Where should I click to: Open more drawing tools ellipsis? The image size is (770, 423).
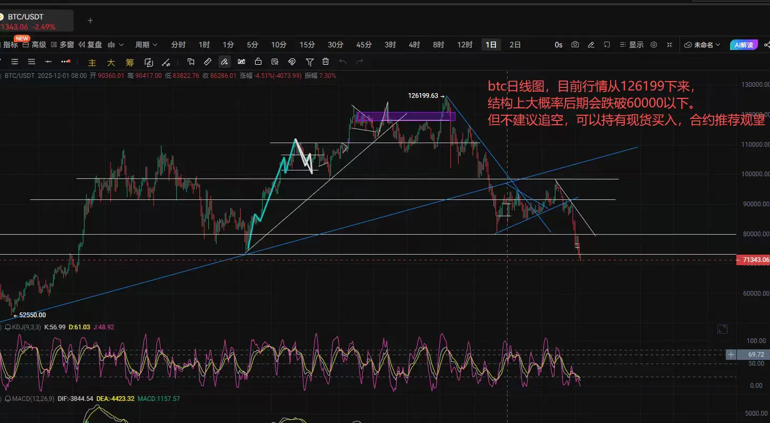(65, 62)
